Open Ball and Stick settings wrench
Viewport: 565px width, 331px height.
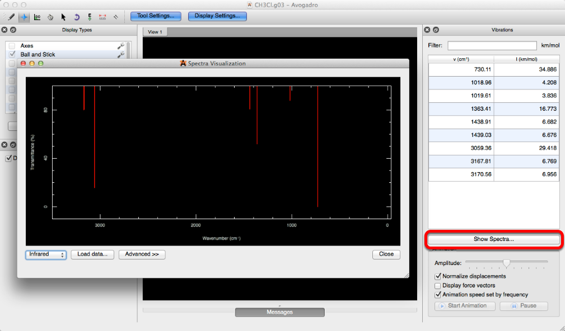point(120,55)
